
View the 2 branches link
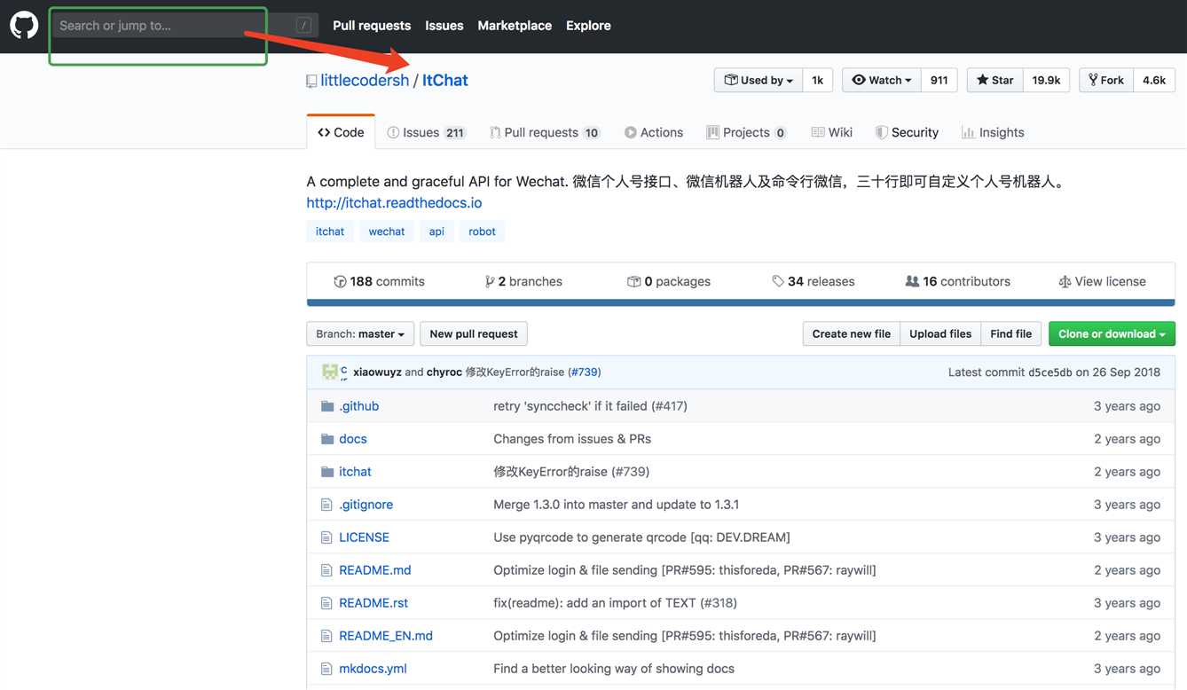523,281
